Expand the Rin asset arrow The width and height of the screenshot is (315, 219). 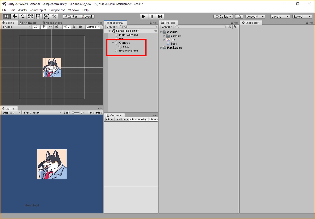coord(165,40)
